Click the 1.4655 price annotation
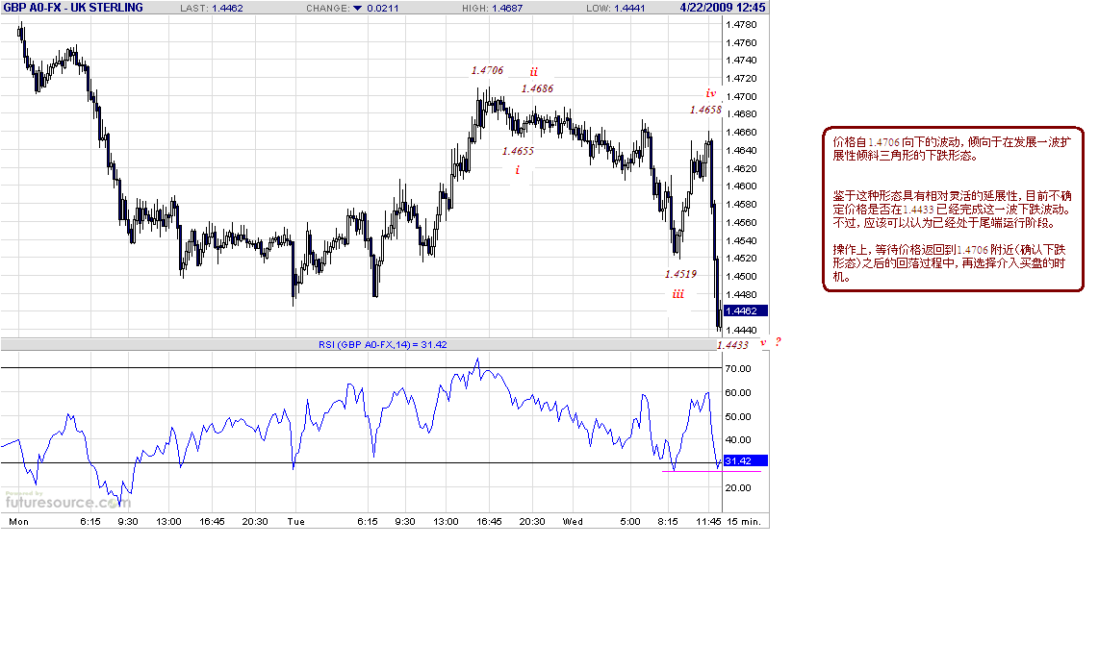Viewport: 1099px width, 645px height. 518,151
